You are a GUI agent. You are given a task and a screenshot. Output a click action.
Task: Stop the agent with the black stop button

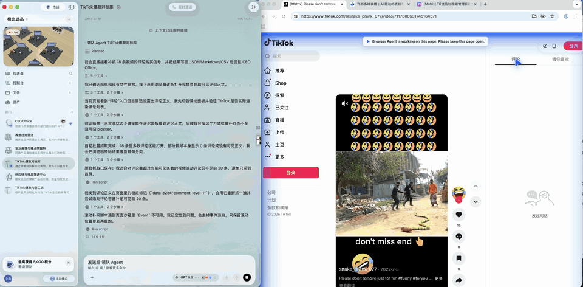click(x=247, y=277)
